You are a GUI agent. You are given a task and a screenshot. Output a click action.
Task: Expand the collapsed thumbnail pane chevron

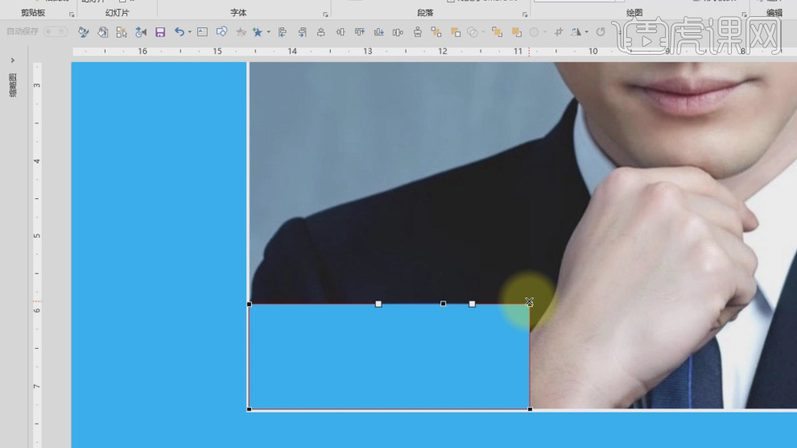[x=13, y=60]
